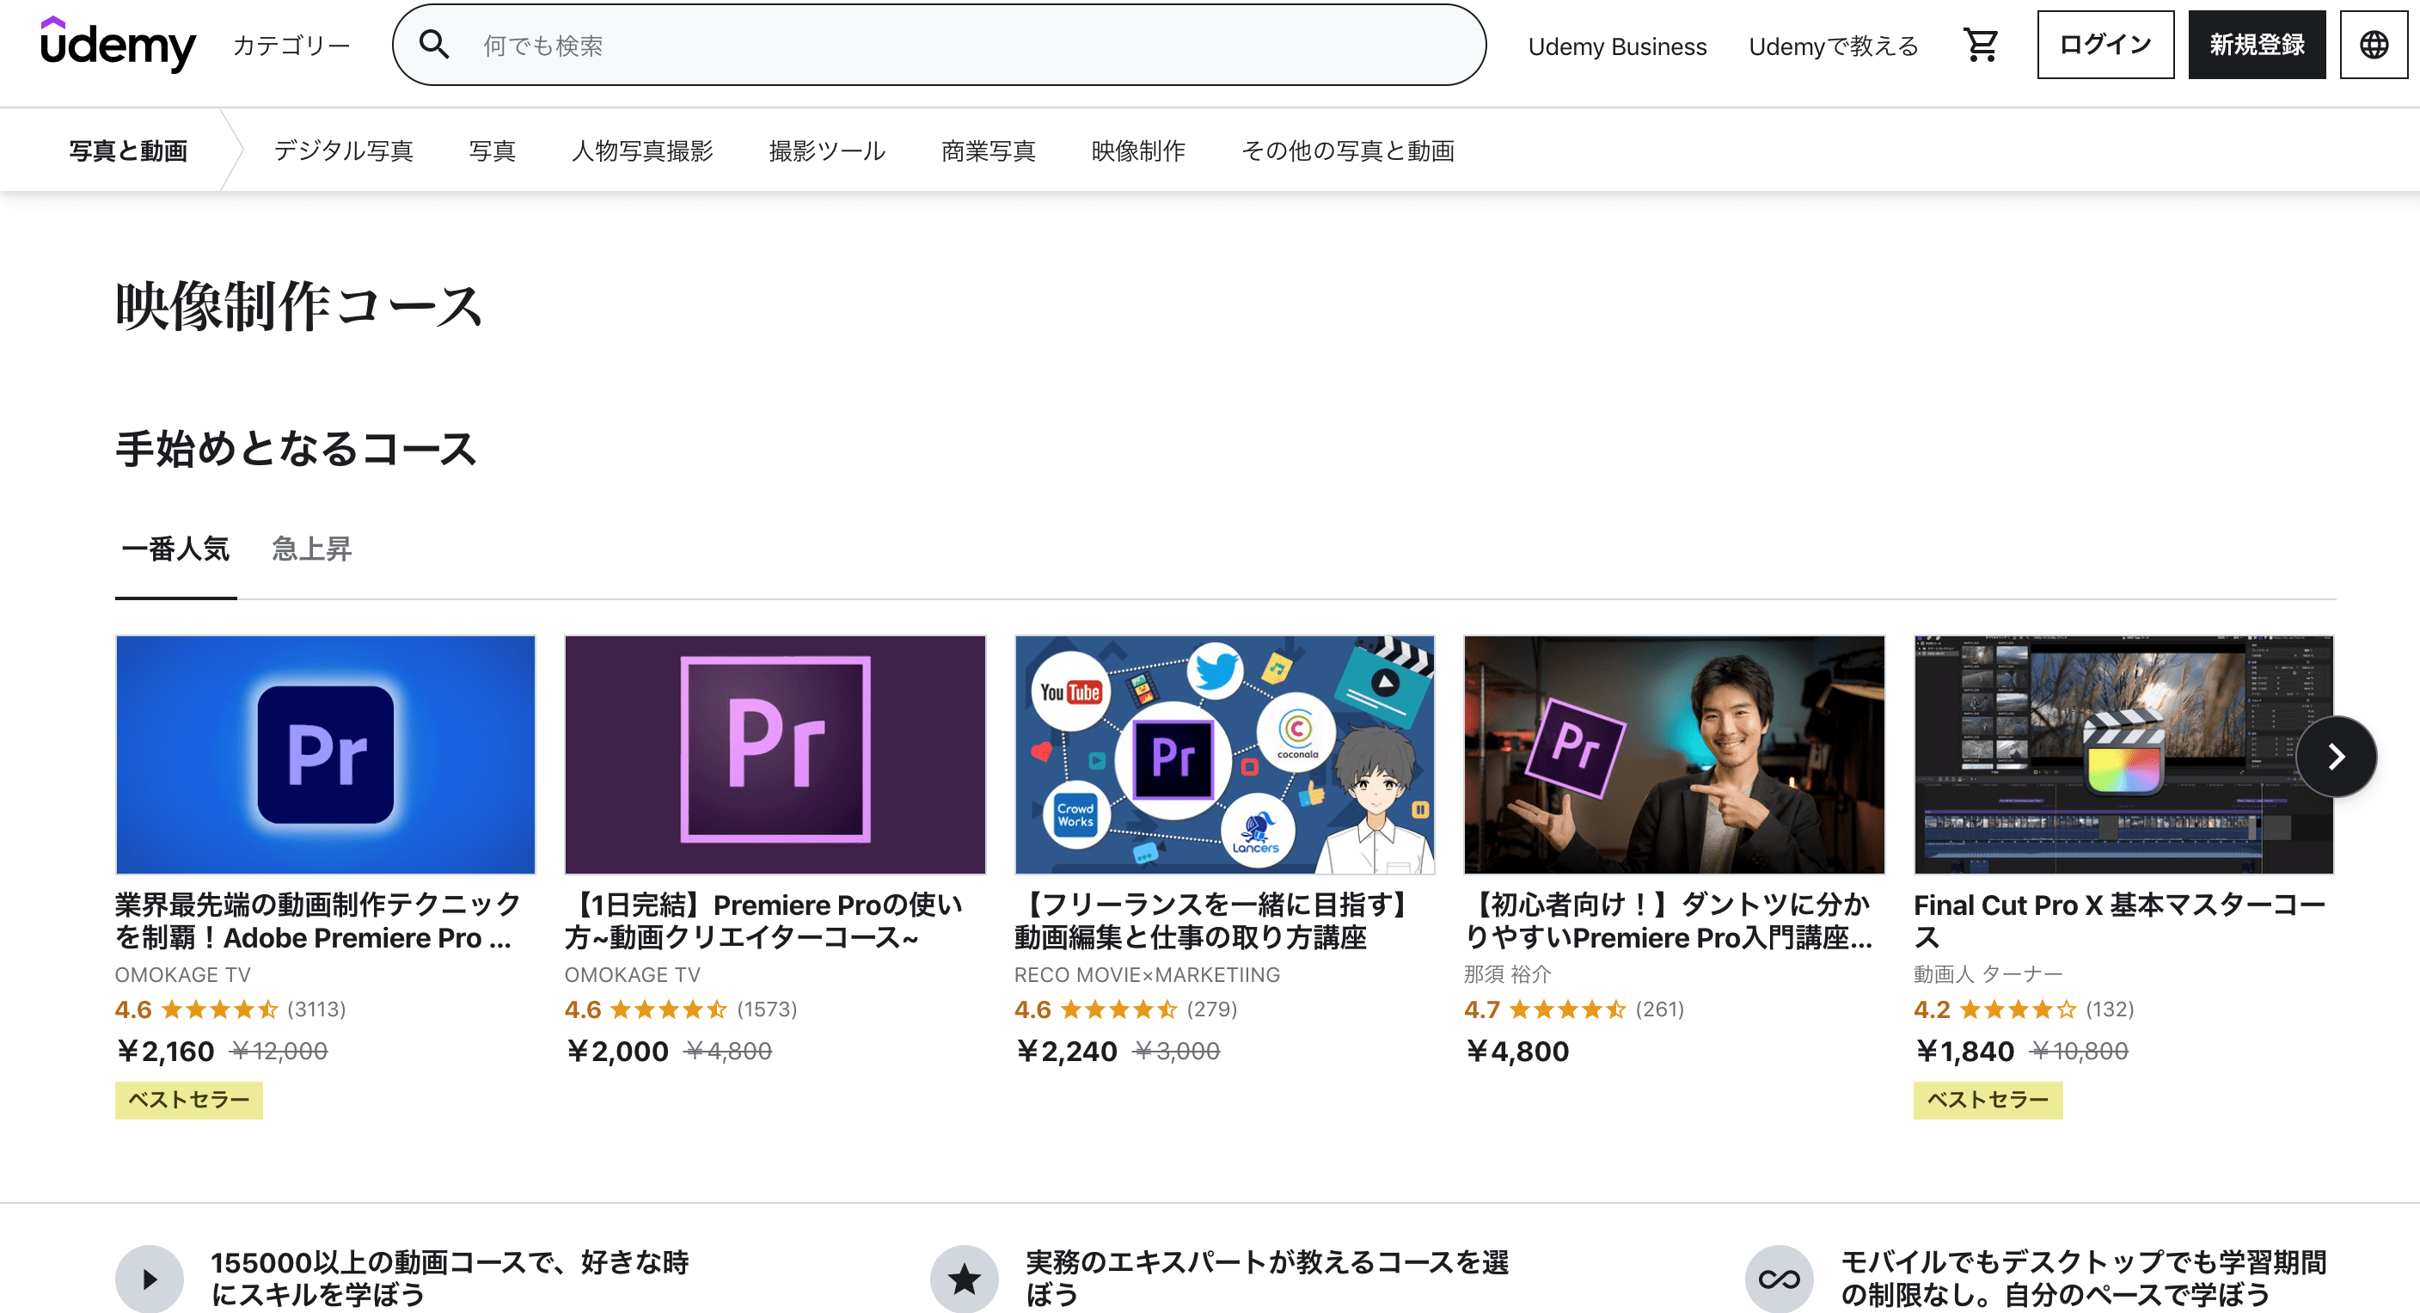Open purple Premiere Pro course thumbnail
The width and height of the screenshot is (2420, 1313).
tap(775, 755)
